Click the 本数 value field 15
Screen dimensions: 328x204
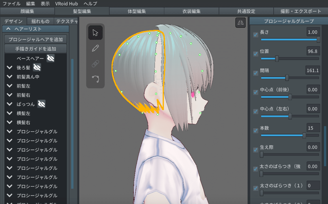(313, 128)
